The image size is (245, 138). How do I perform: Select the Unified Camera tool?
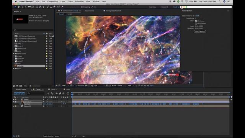29,7
